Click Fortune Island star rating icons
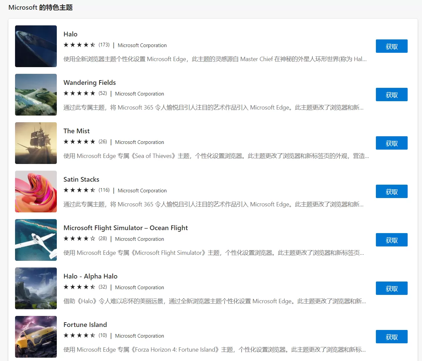Viewport: 422px width, 361px height. tap(80, 335)
